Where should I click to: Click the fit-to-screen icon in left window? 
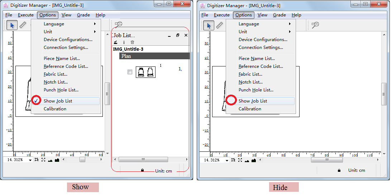click(43, 160)
